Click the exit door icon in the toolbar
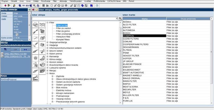Image resolution: width=214 pixels, height=110 pixels. click(9, 5)
